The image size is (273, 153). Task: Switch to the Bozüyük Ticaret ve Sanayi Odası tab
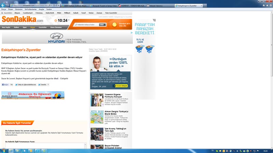pos(104,6)
